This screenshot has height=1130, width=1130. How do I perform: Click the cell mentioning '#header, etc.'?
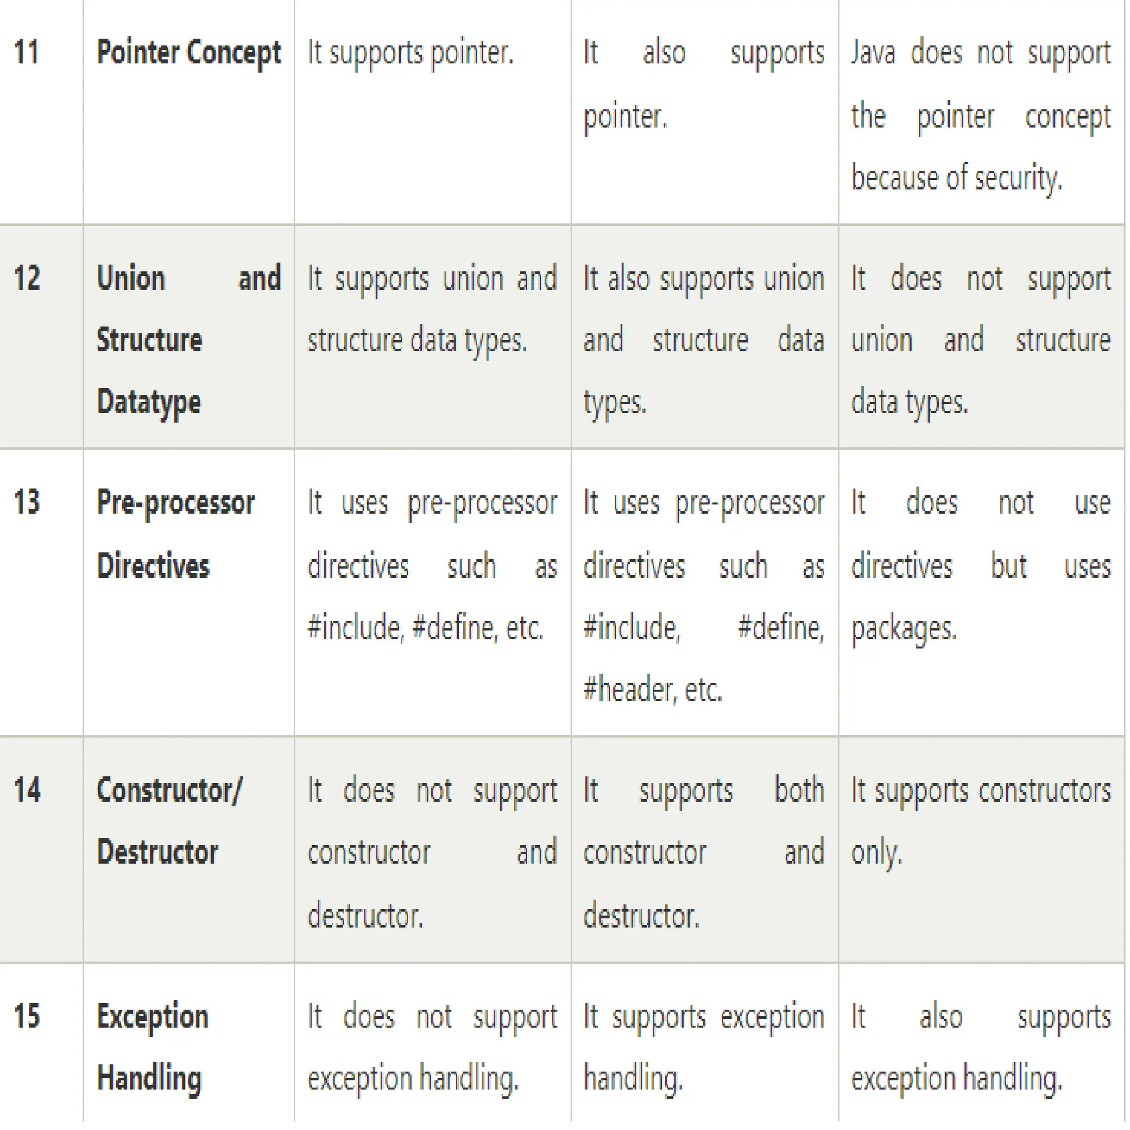coord(704,592)
